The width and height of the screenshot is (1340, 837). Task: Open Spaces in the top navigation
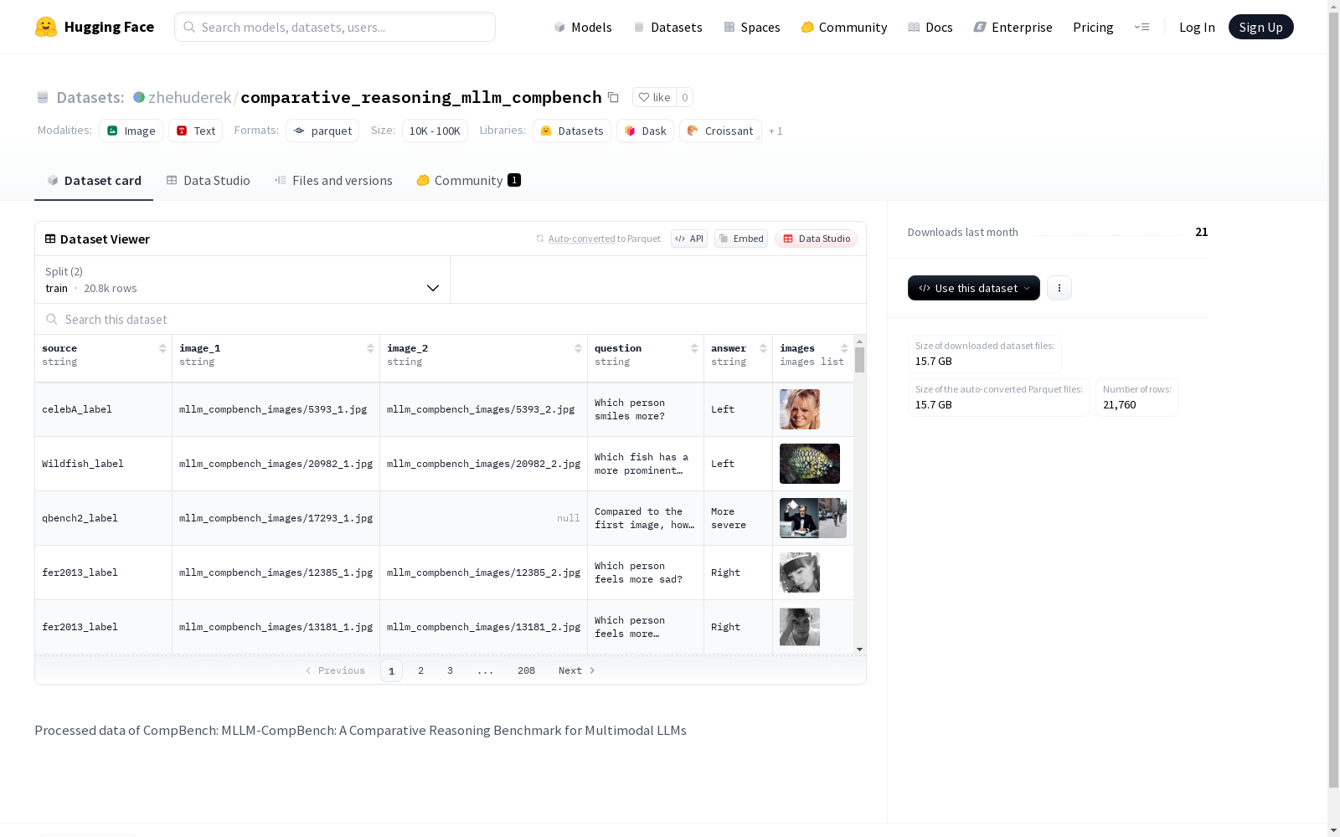(752, 27)
